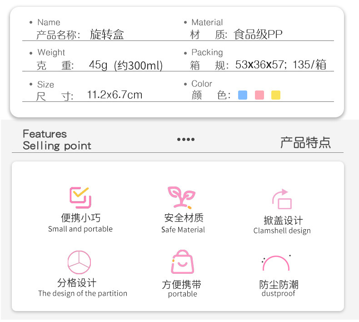Click the clamshell flip-lid icon
359x322 pixels.
282,199
